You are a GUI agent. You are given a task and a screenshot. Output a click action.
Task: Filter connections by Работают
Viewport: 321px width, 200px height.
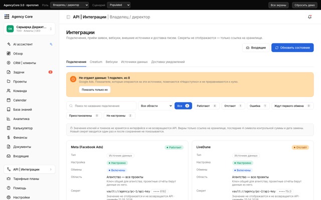[207, 105]
